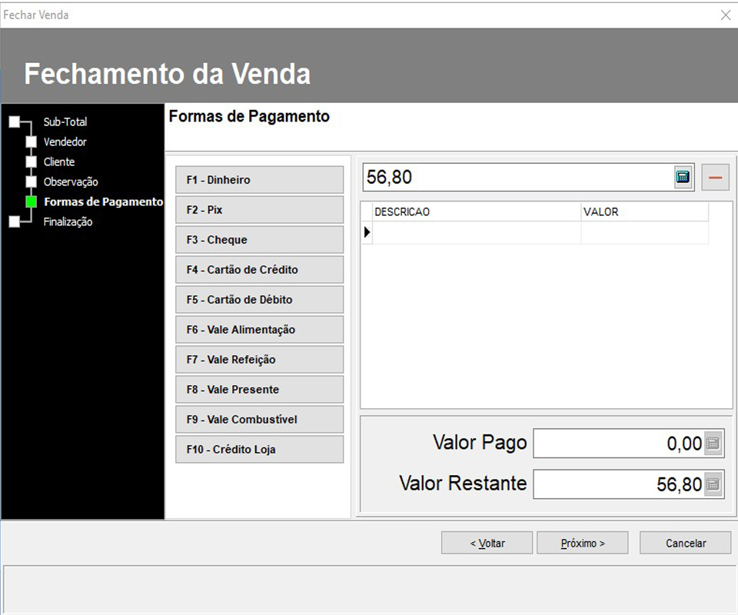This screenshot has width=738, height=615.
Task: Click the row selector arrow in the payments grid
Action: 367,231
